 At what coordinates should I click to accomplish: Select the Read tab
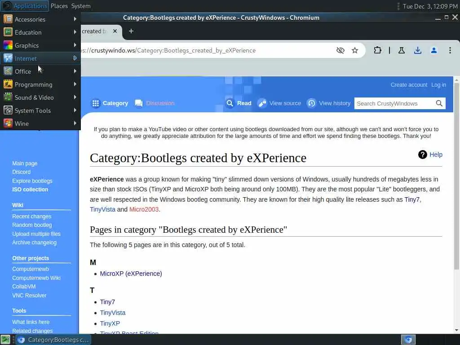[x=239, y=103]
